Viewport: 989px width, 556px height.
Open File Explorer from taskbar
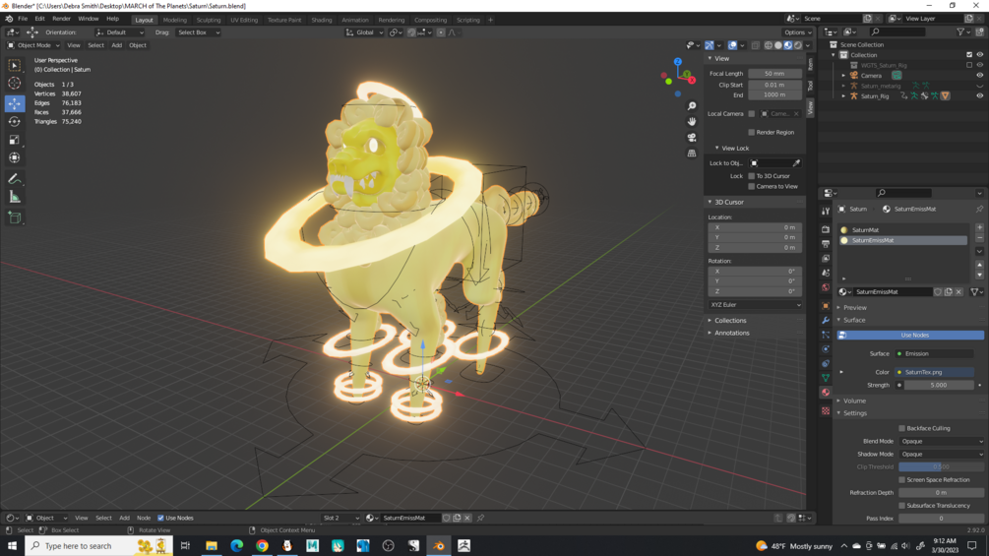pyautogui.click(x=212, y=546)
